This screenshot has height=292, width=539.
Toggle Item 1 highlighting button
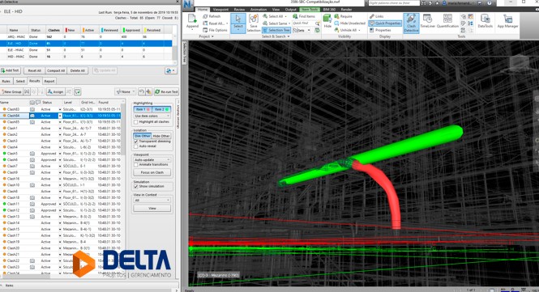coord(143,109)
